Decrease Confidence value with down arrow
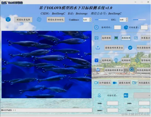Viewport: 151px width, 117px height. pyautogui.click(x=90, y=21)
